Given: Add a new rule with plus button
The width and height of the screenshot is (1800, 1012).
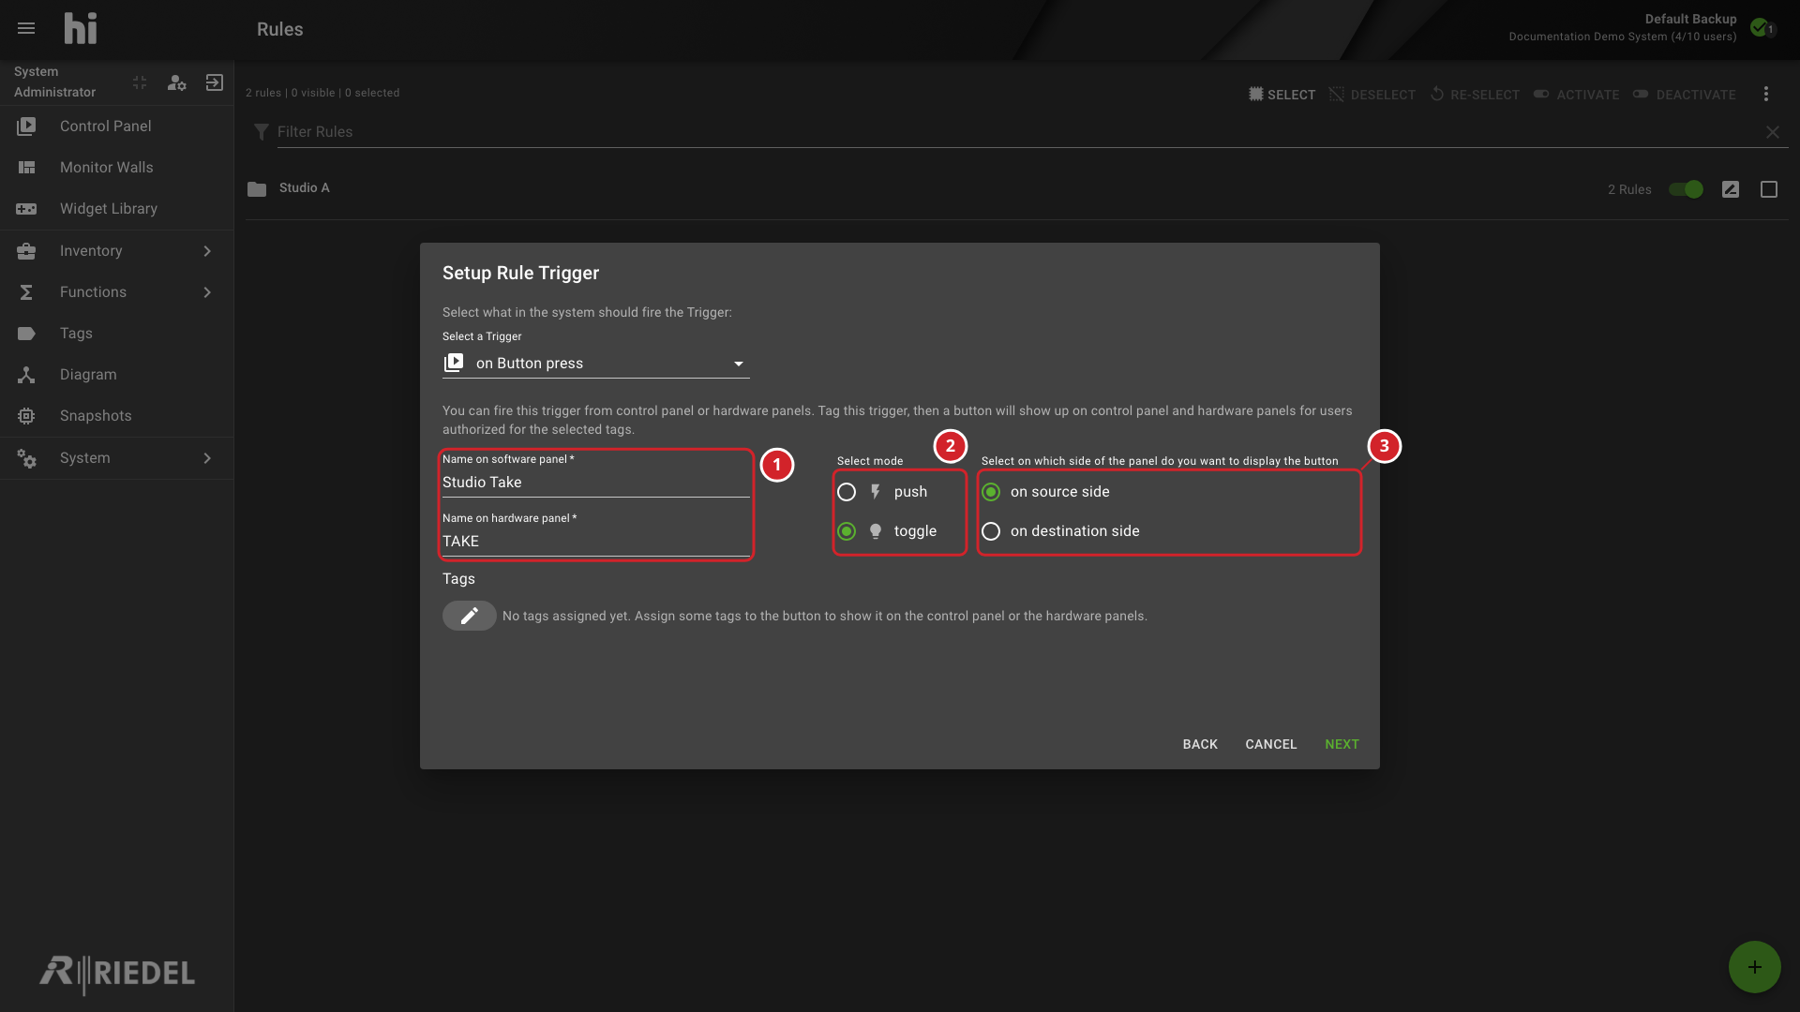Looking at the screenshot, I should (1755, 967).
